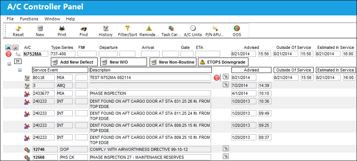Collapse the Service Event list node
Viewport: 357px width, 161px height.
click(x=20, y=70)
